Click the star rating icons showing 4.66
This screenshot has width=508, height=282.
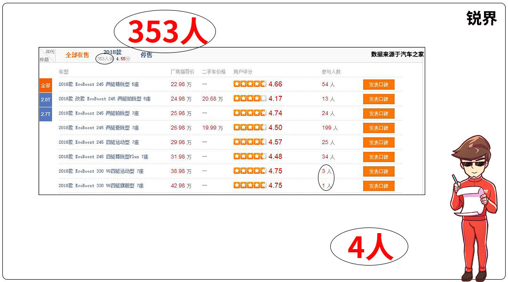click(x=250, y=84)
